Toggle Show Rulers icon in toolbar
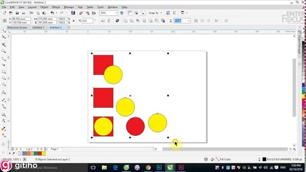 pyautogui.click(x=130, y=13)
